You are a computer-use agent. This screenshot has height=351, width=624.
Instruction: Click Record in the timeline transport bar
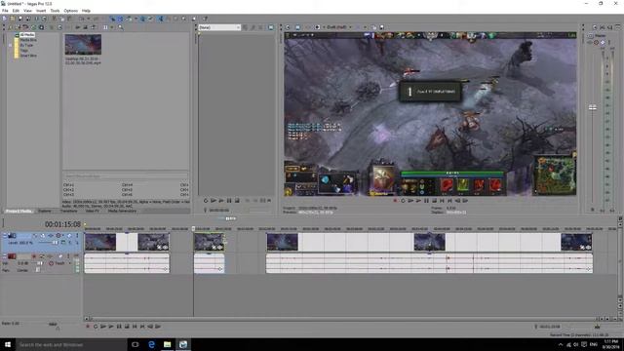coord(88,327)
